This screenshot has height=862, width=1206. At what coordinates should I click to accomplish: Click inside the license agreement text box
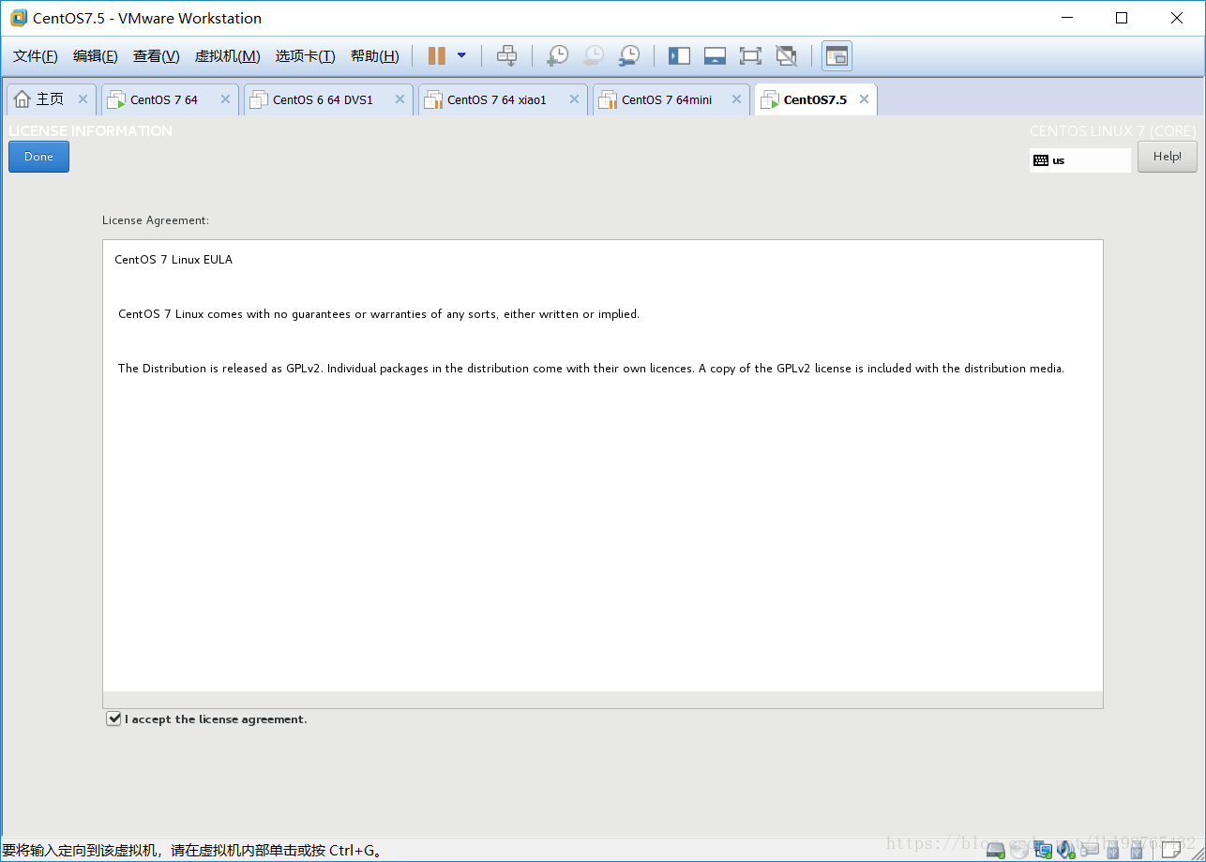(x=603, y=474)
